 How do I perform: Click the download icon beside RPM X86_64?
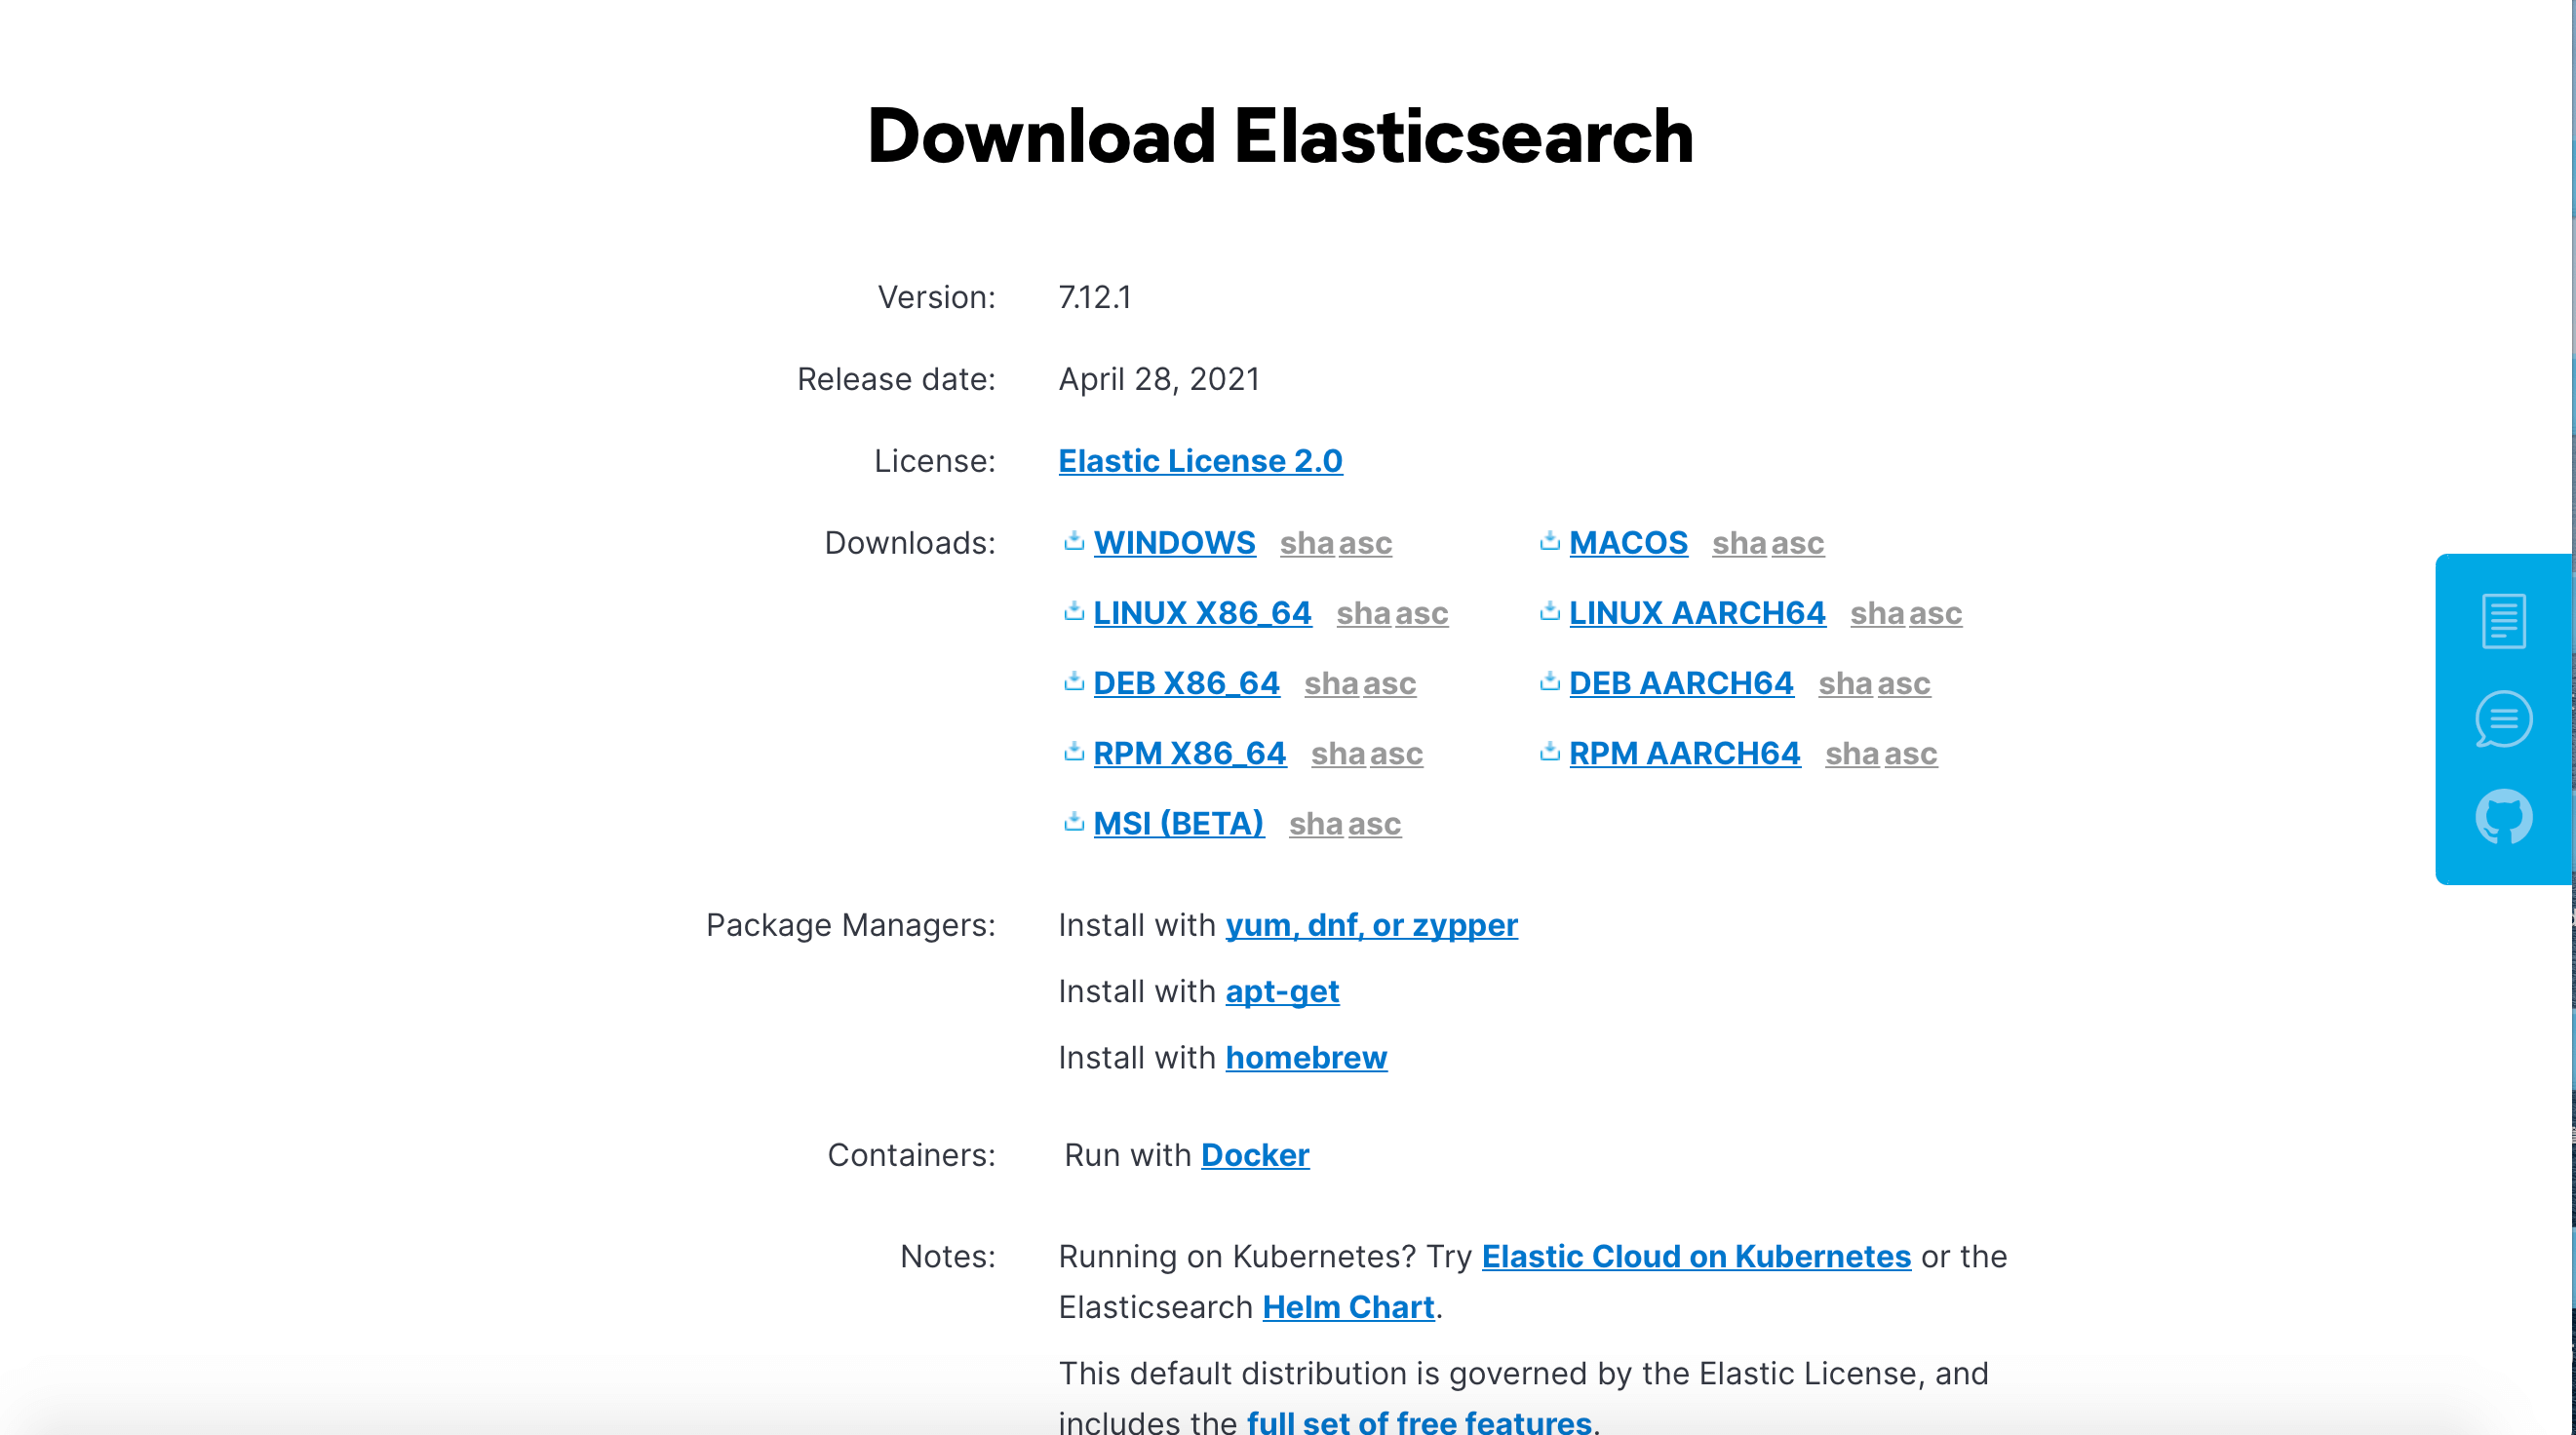tap(1074, 751)
